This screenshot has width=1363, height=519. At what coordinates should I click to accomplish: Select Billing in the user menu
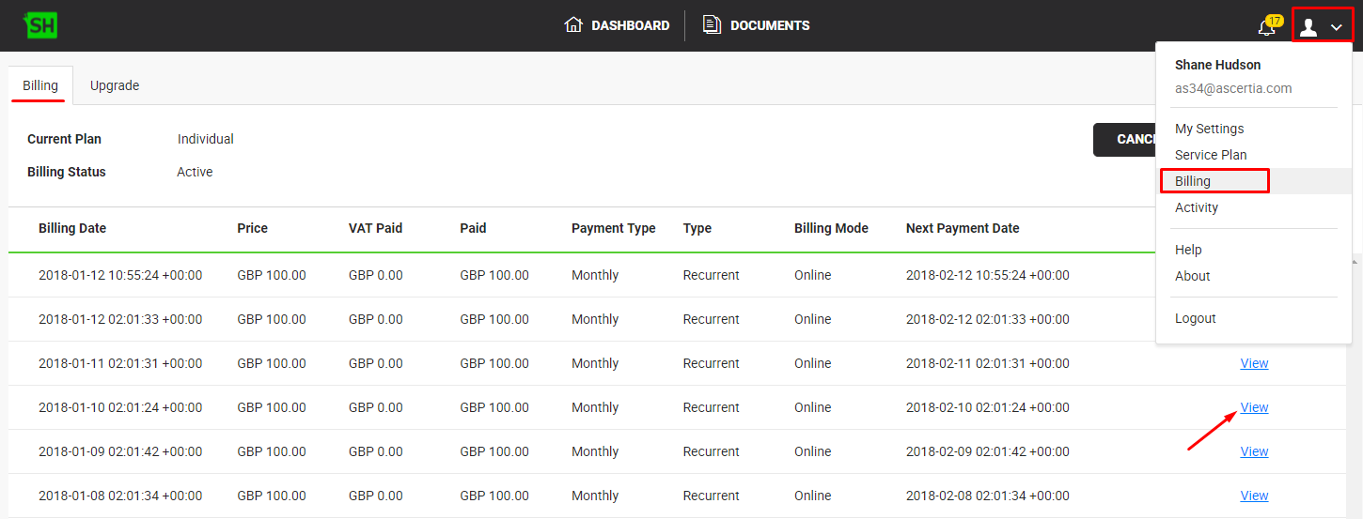coord(1193,181)
